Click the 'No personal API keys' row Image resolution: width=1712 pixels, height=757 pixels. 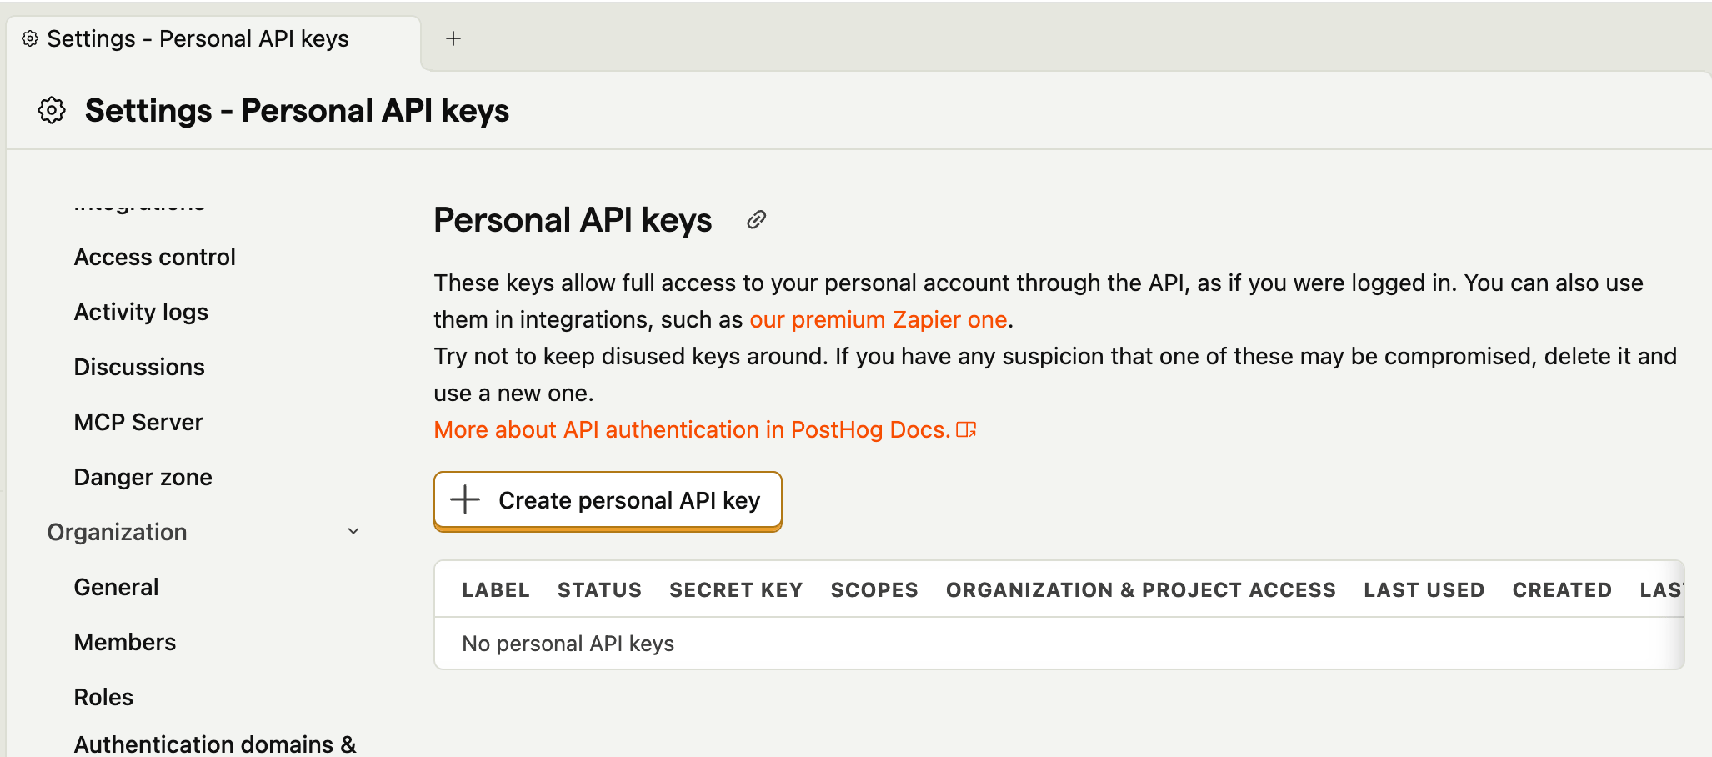[x=1059, y=644]
